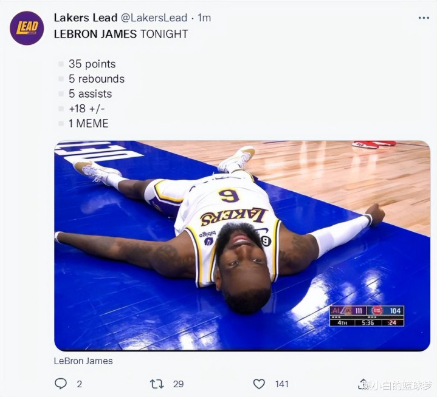The height and width of the screenshot is (397, 437).
Task: Click the like count 141
Action: pos(282,384)
